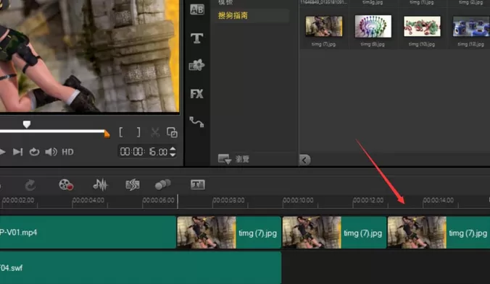Select the timg (10).jpg library thumbnail
Image resolution: width=490 pixels, height=284 pixels.
[x=422, y=27]
